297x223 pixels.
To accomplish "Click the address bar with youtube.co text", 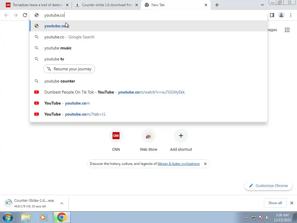I will [148, 15].
